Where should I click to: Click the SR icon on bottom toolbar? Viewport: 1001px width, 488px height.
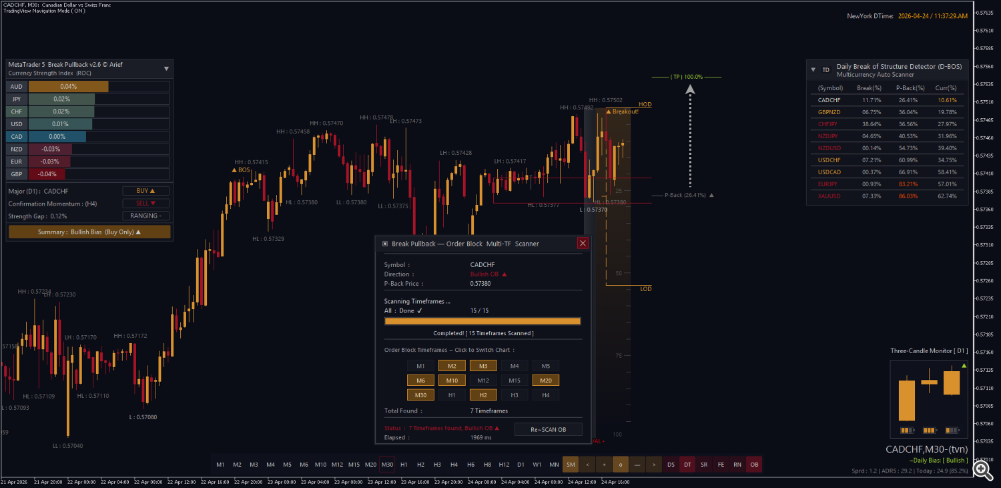tap(704, 464)
